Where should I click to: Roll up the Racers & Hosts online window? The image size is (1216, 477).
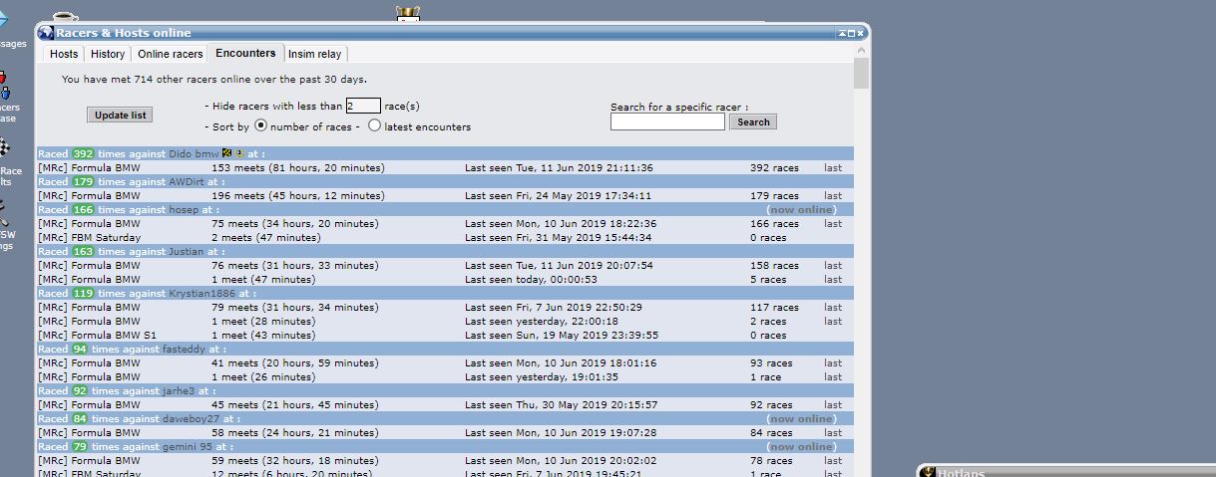[x=843, y=33]
